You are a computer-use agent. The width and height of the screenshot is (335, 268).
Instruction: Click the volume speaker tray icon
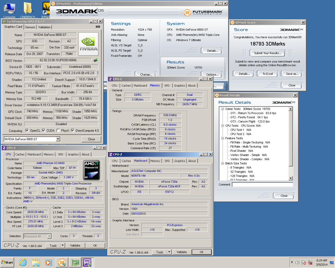pos(298,263)
